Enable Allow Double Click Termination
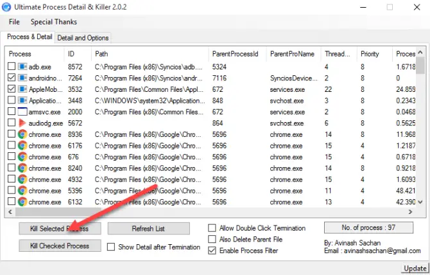Screen dimensions: 430x275 (212, 228)
